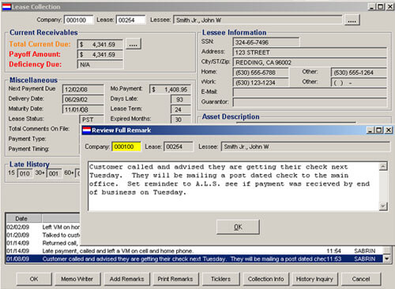Click Lessee name field in Lease Collection window
This screenshot has width=395, height=289.
point(258,20)
